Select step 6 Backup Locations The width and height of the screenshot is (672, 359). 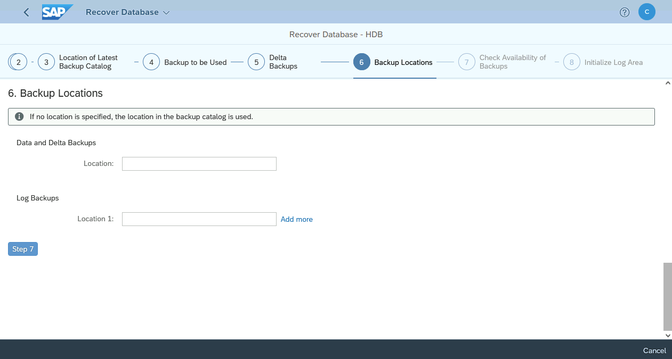coord(361,62)
